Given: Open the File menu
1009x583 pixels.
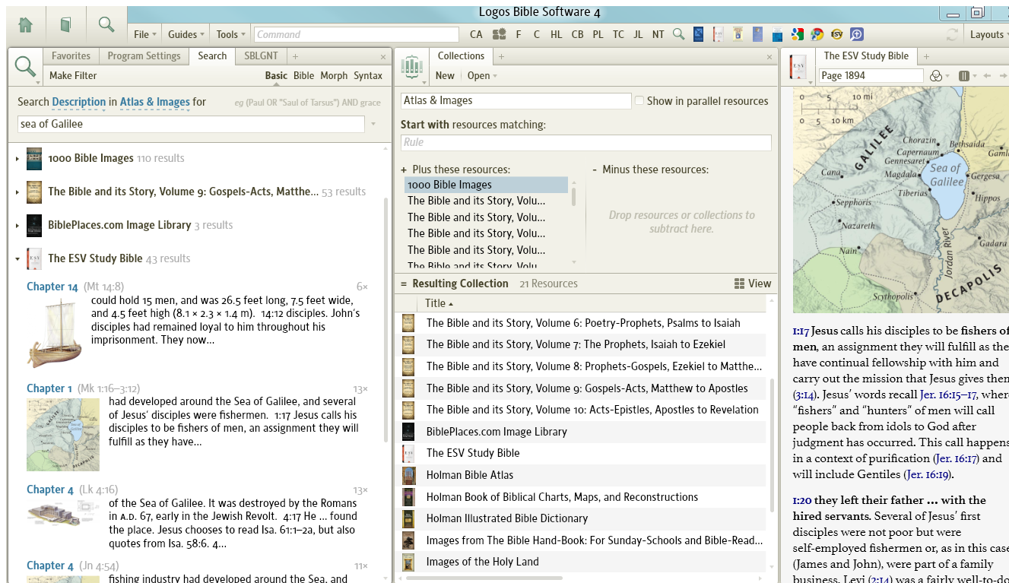Looking at the screenshot, I should (x=145, y=34).
